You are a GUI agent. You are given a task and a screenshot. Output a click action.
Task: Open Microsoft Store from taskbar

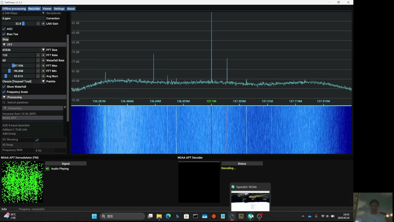pyautogui.click(x=186, y=216)
